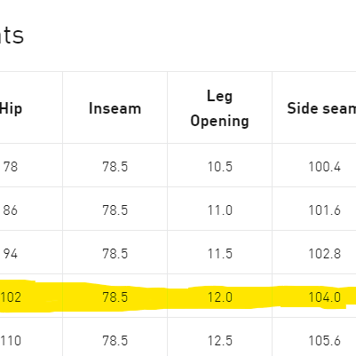Screen dimensions: 356x356
Task: Click the Side seam column header
Action: pyautogui.click(x=321, y=108)
